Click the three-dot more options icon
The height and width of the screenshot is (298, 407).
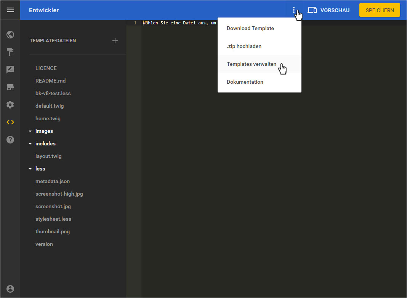pos(294,10)
